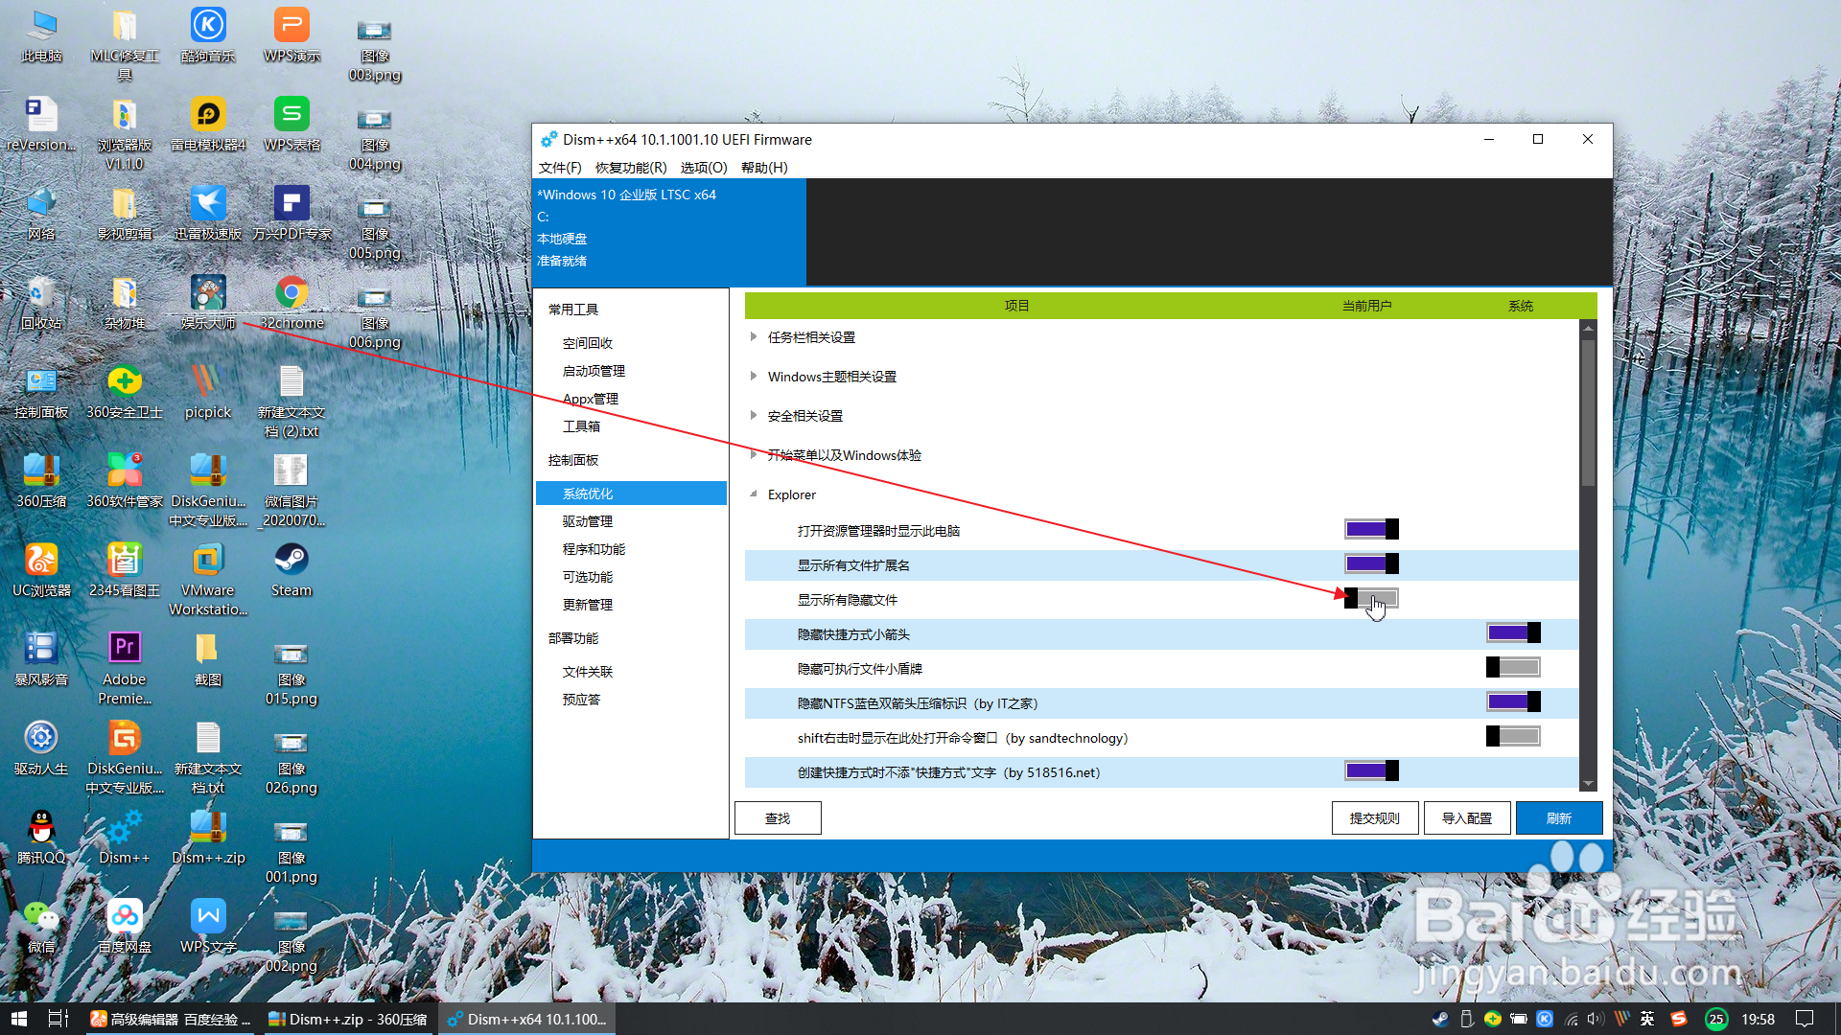The height and width of the screenshot is (1035, 1841).
Task: Flip the 隐藏NTFS蓝色双箭头压缩标识 switch
Action: (x=1513, y=701)
